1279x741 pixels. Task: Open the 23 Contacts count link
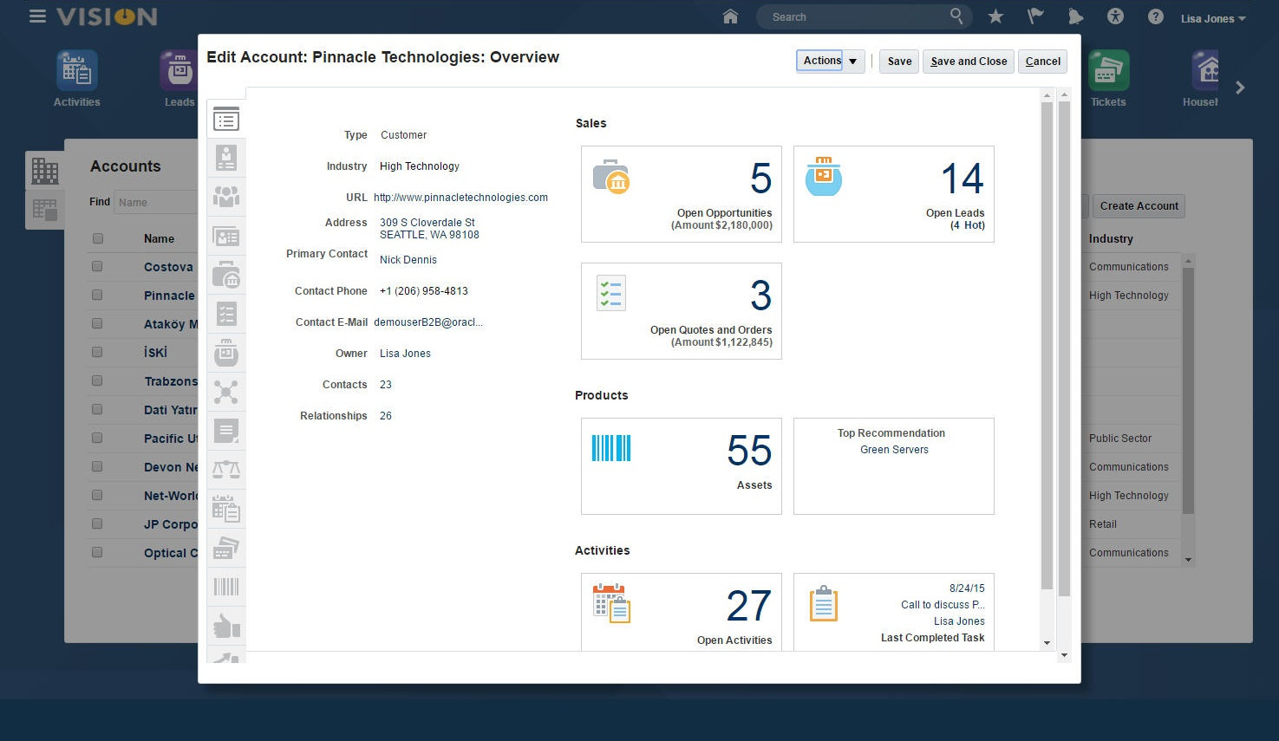386,385
